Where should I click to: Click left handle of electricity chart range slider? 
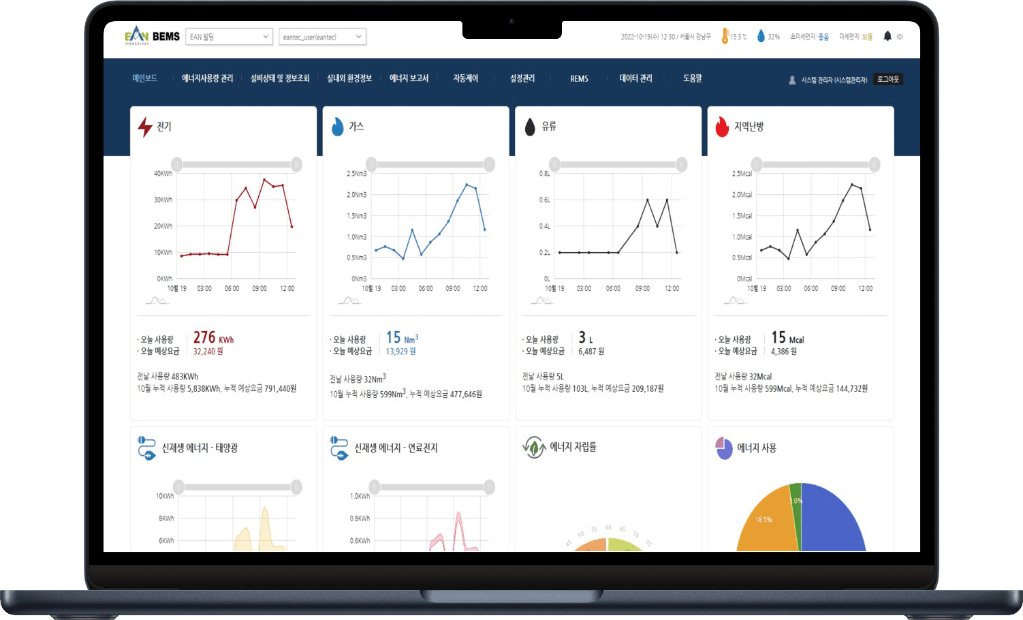177,164
